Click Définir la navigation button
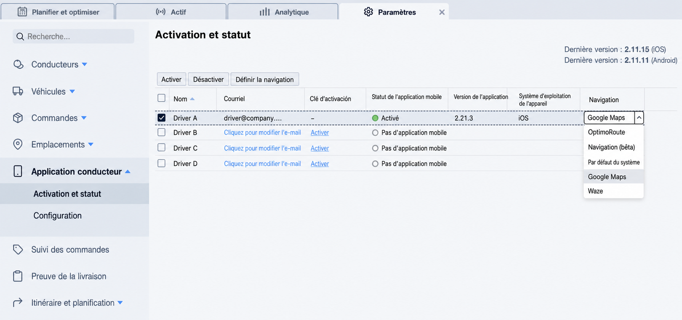Screen dimensions: 682x320 [x=265, y=79]
